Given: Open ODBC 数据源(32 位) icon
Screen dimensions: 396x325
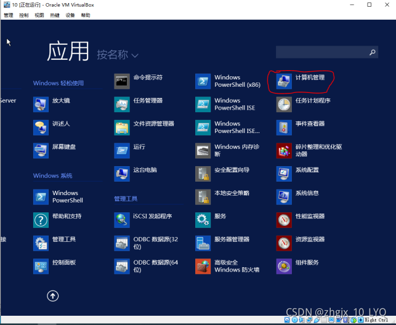Looking at the screenshot, I should pyautogui.click(x=122, y=243).
